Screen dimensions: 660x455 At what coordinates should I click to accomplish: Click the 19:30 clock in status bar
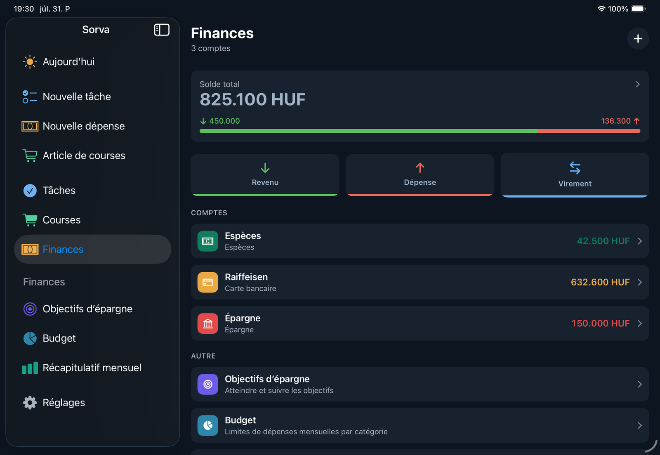click(24, 9)
